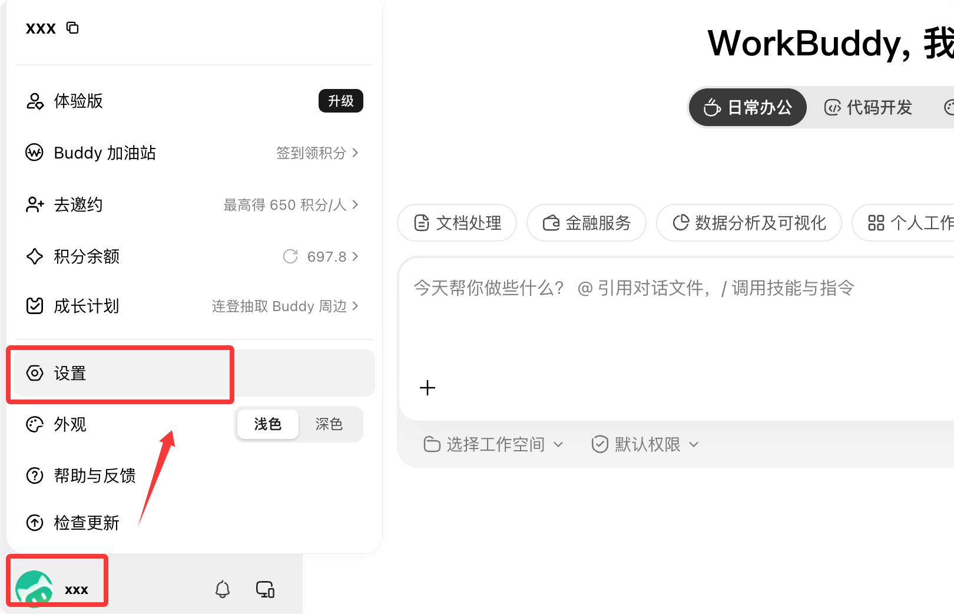The height and width of the screenshot is (614, 954).
Task: Open the 帮助与反馈 menu item
Action: tap(194, 476)
